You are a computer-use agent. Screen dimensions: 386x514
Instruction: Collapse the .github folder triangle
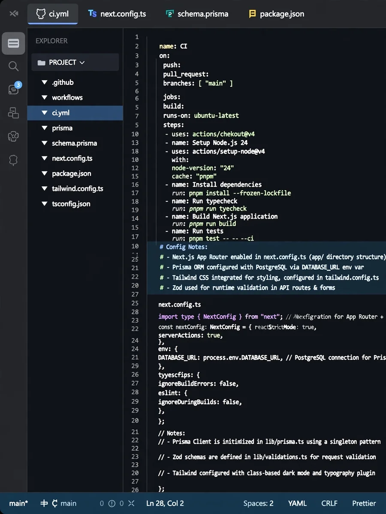[x=44, y=82]
